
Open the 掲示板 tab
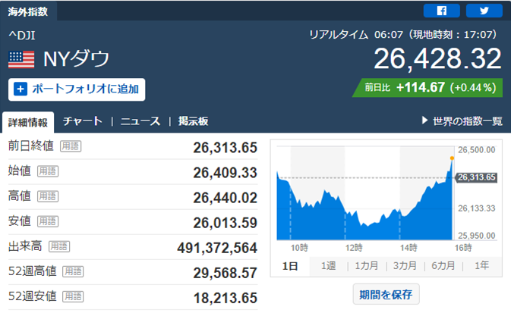194,121
